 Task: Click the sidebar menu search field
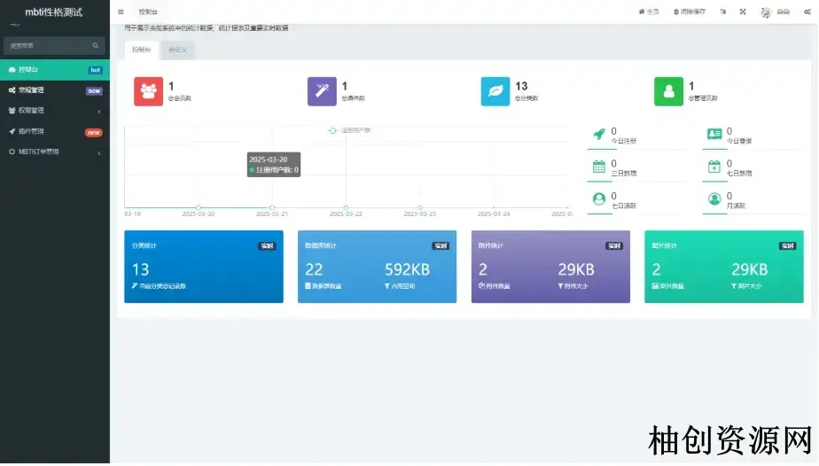click(x=49, y=45)
